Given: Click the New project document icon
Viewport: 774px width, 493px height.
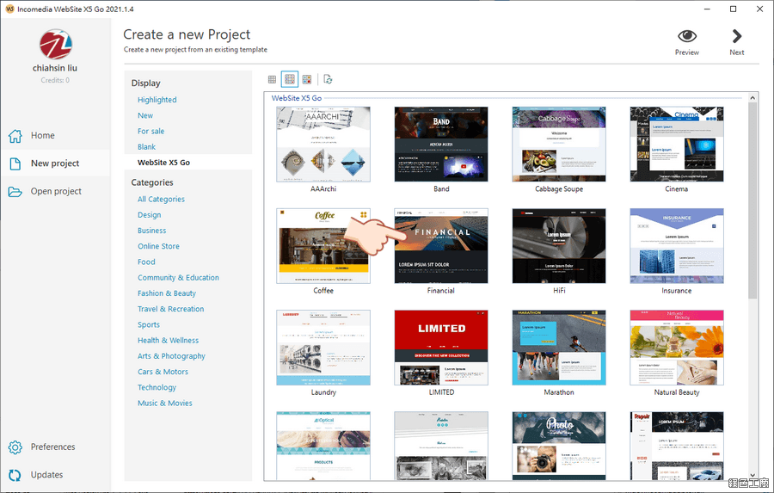Looking at the screenshot, I should 15,163.
